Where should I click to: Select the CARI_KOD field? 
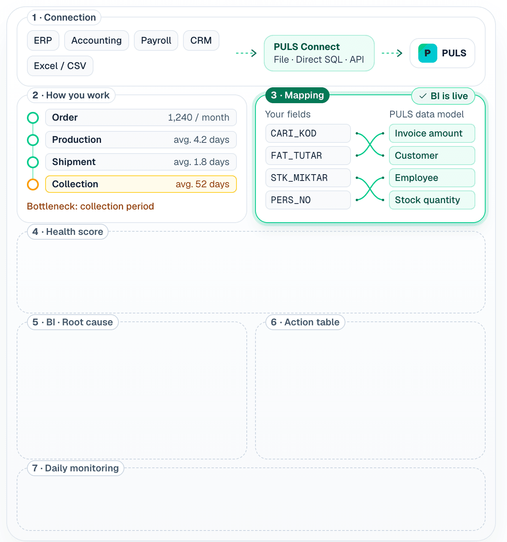click(308, 133)
